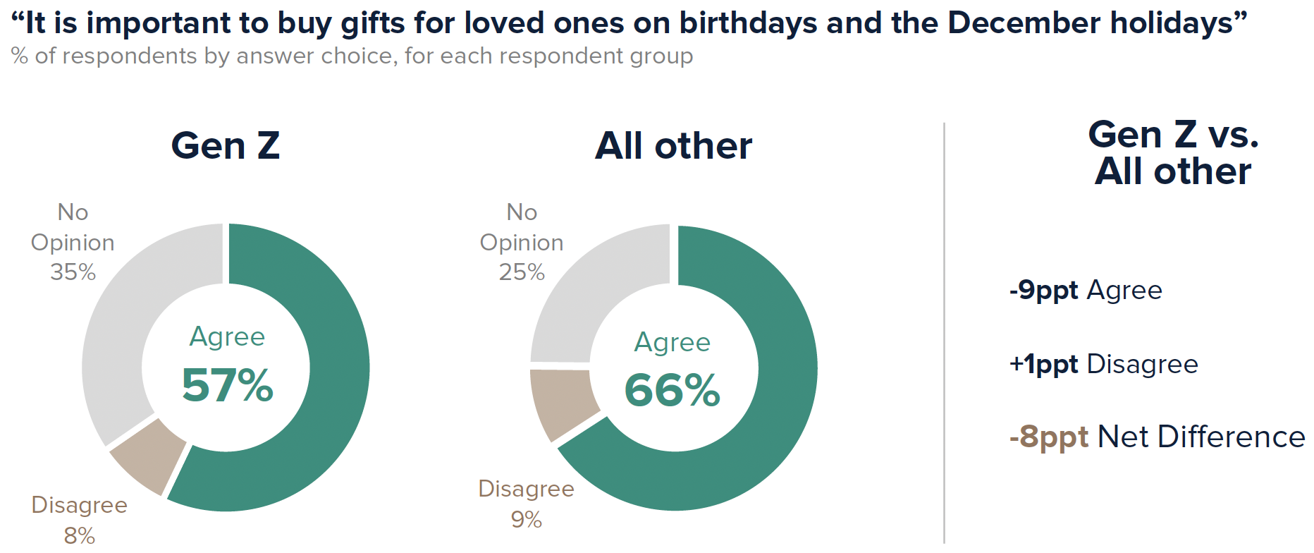
Task: Click the "-9ppt Agree" comparison line
Action: click(1086, 290)
